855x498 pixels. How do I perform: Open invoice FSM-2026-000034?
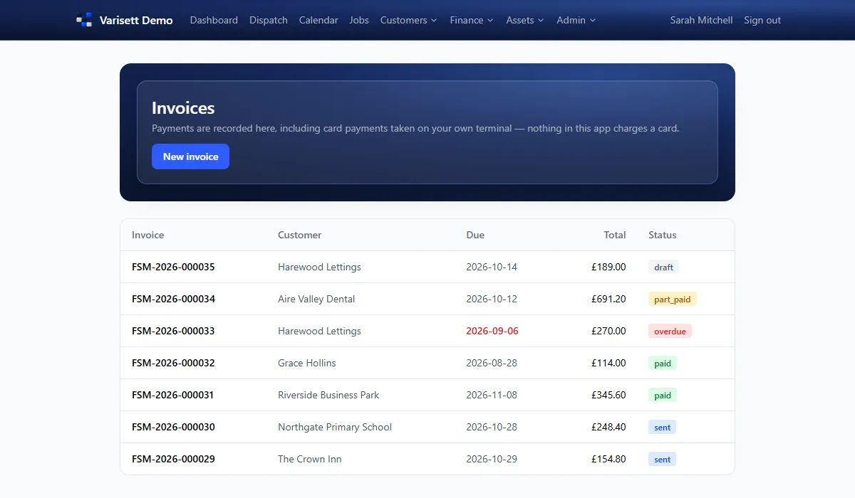click(x=173, y=299)
